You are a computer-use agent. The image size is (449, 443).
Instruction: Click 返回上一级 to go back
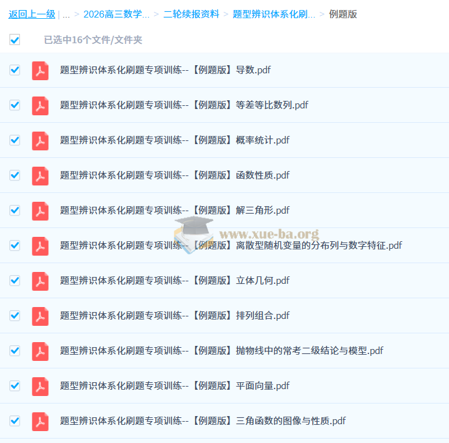point(32,14)
